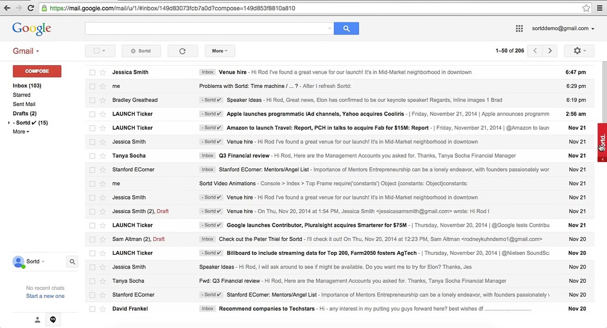The height and width of the screenshot is (328, 607).
Task: Refresh the inbox message list
Action: coord(183,51)
